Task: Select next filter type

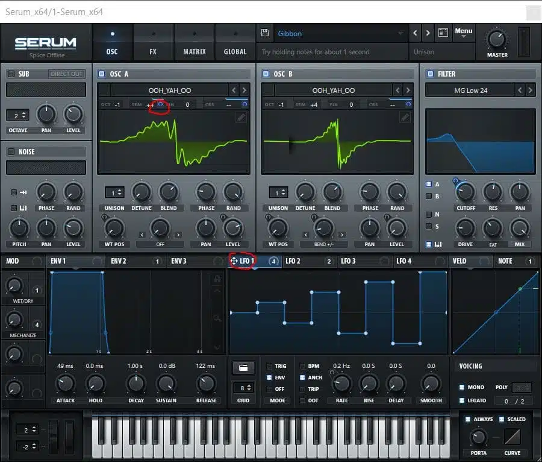Action: [530, 90]
